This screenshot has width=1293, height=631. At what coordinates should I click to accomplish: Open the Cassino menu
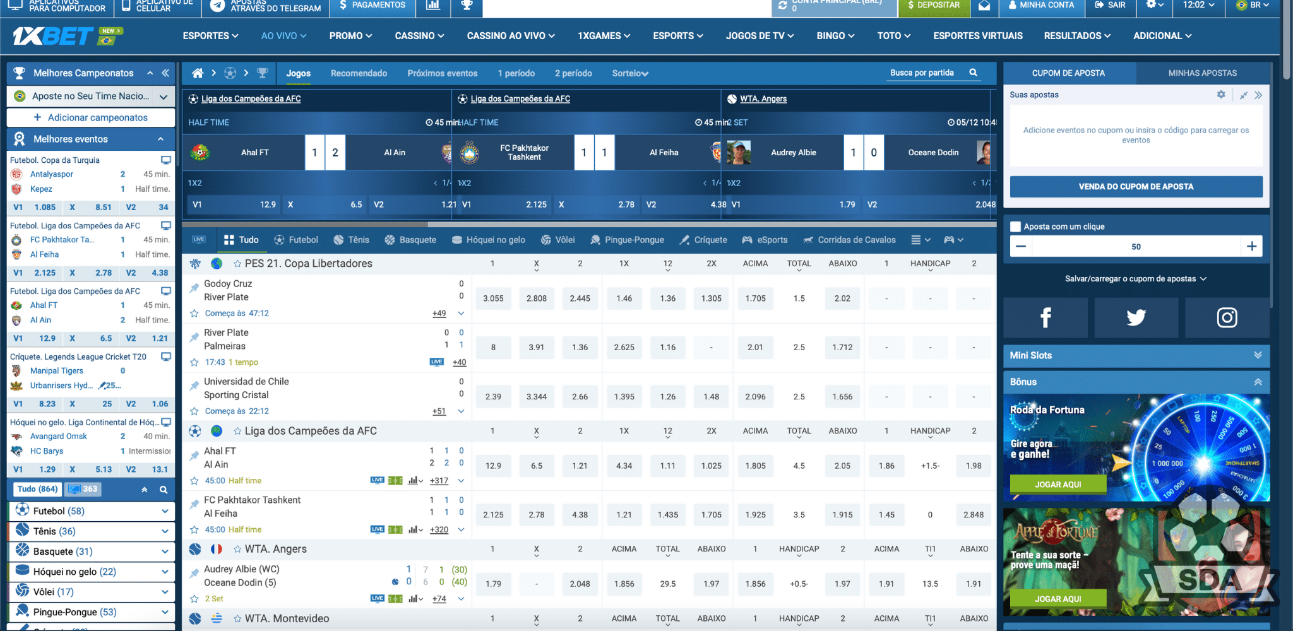[x=419, y=36]
